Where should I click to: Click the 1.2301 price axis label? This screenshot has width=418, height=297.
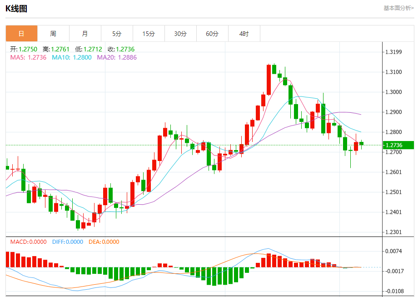(x=393, y=232)
